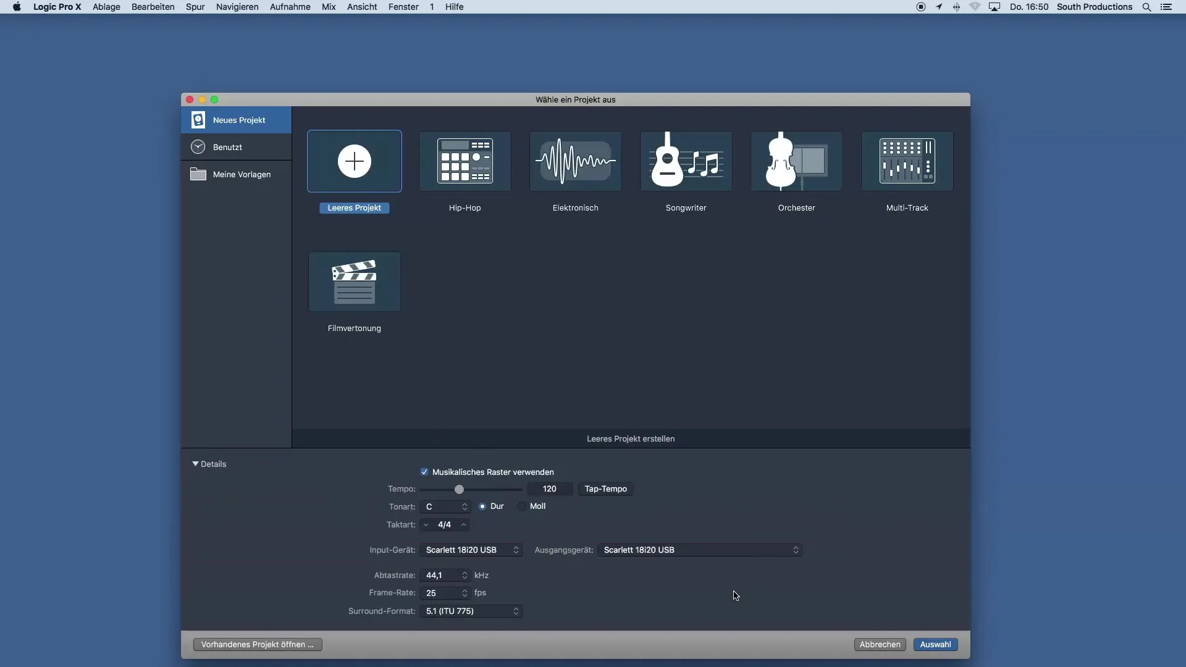Viewport: 1186px width, 667px height.
Task: Open the Ablage menu
Action: [106, 7]
